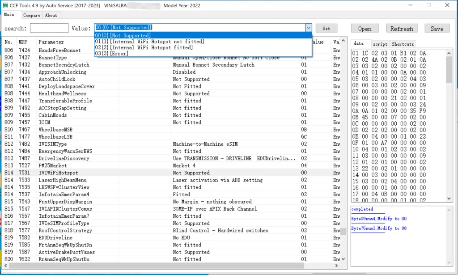
Task: Select the LHSWSFvClusterView row
Action: pyautogui.click(x=172, y=187)
